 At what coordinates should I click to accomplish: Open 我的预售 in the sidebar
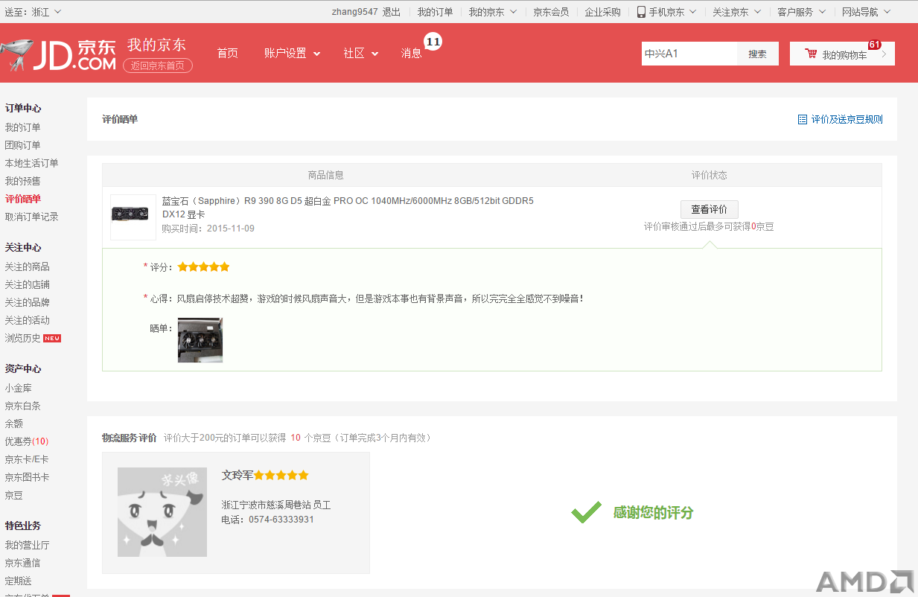click(22, 181)
